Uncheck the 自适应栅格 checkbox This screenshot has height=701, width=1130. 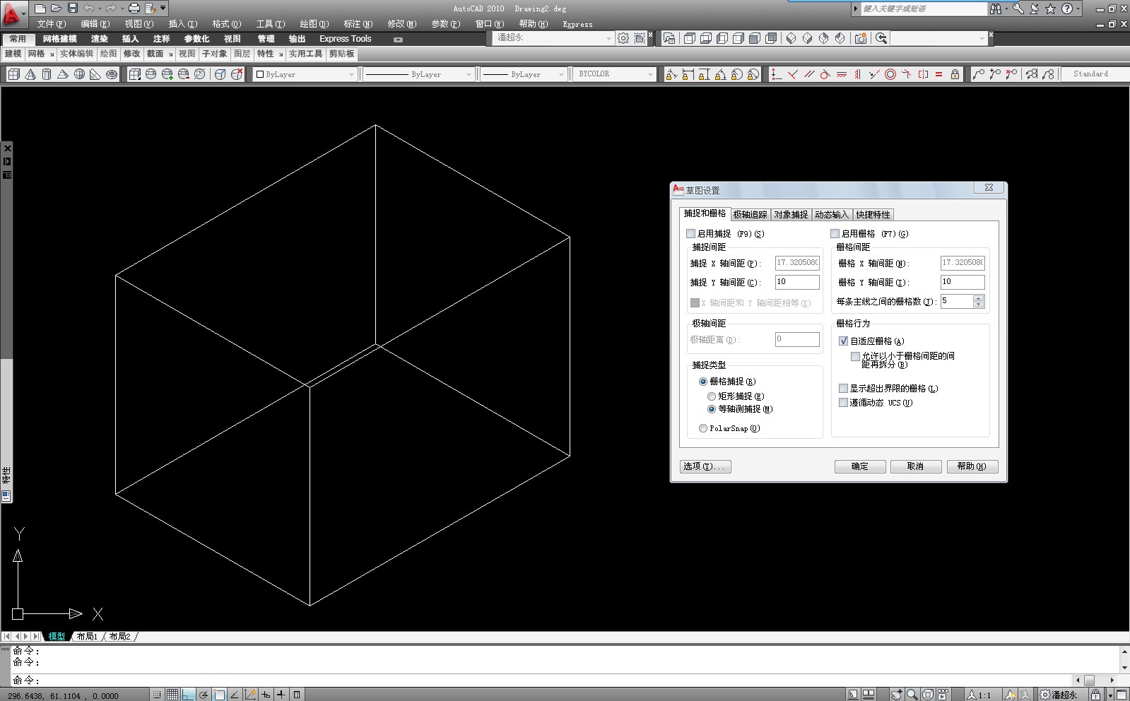point(843,341)
